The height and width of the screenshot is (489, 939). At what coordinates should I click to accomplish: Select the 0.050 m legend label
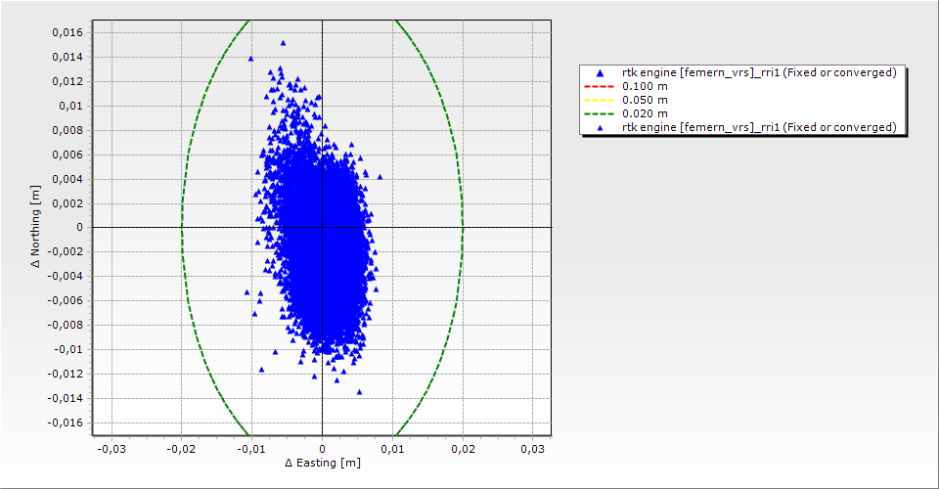click(646, 100)
